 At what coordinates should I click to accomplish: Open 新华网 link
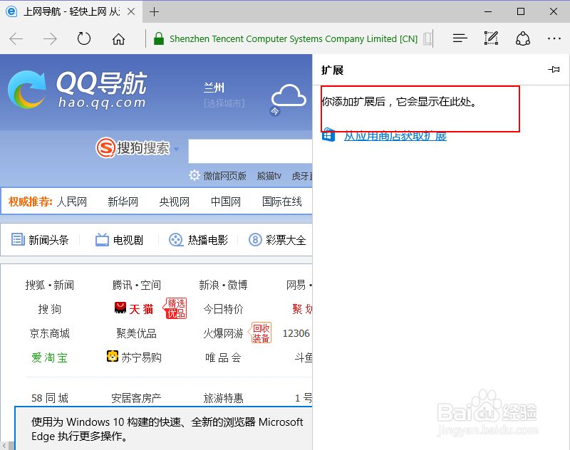[x=123, y=202]
